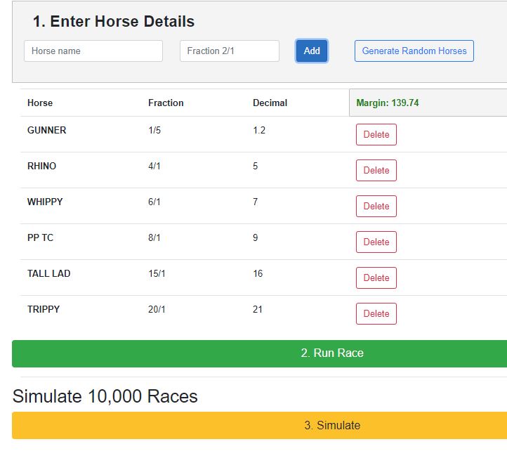
Task: Click the 20/1 fraction for TRIPPY
Action: tap(157, 309)
